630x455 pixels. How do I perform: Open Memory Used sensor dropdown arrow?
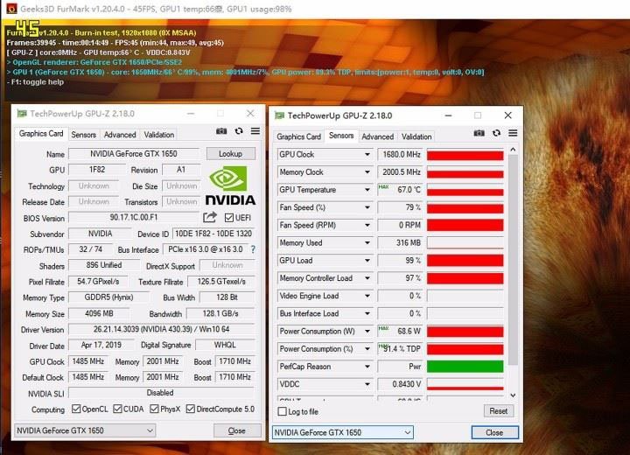(x=367, y=242)
